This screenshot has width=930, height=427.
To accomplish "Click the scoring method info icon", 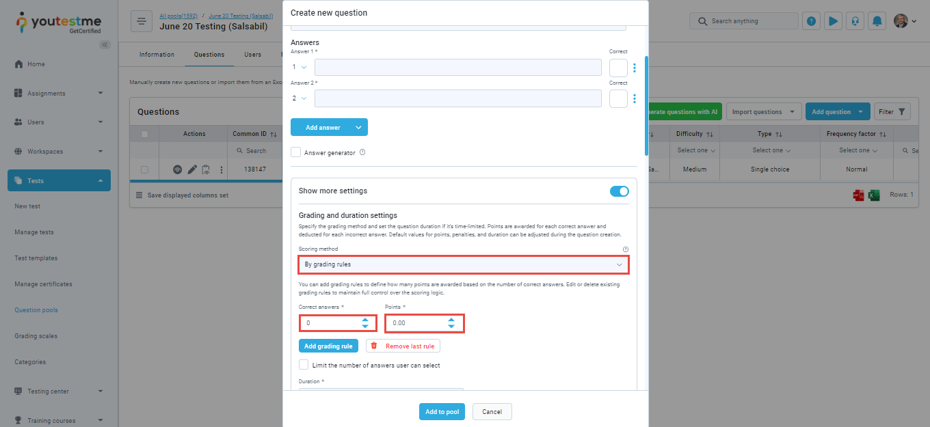I will [x=625, y=249].
